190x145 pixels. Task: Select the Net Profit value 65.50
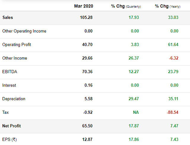(x=87, y=126)
